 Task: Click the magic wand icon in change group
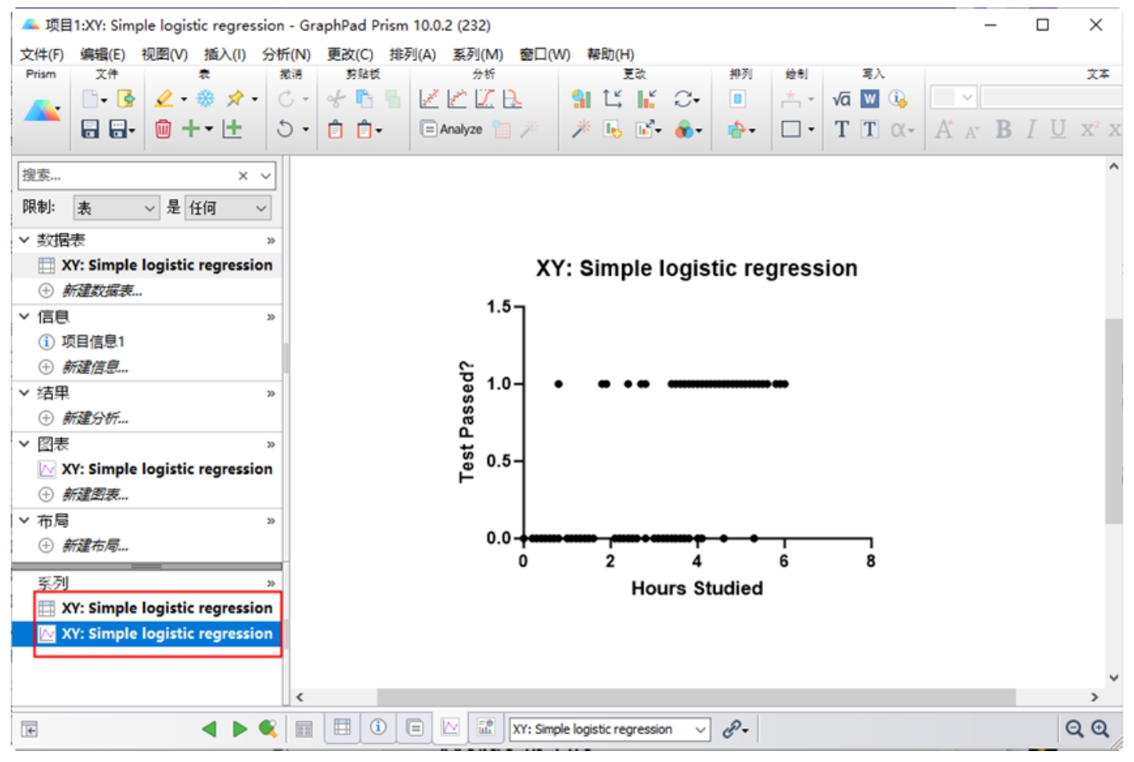[x=581, y=129]
